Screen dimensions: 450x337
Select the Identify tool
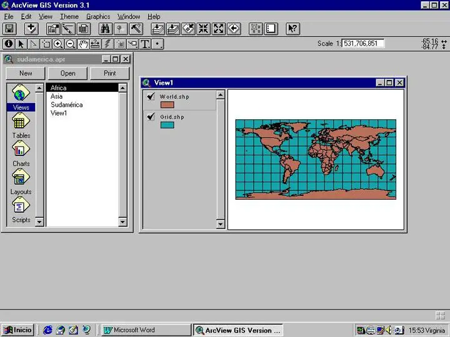[9, 44]
